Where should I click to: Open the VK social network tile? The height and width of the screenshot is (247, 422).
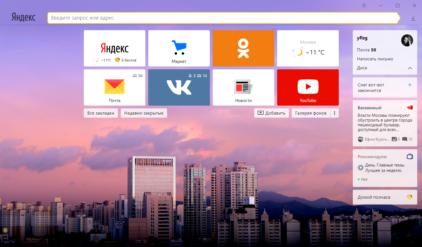[179, 87]
